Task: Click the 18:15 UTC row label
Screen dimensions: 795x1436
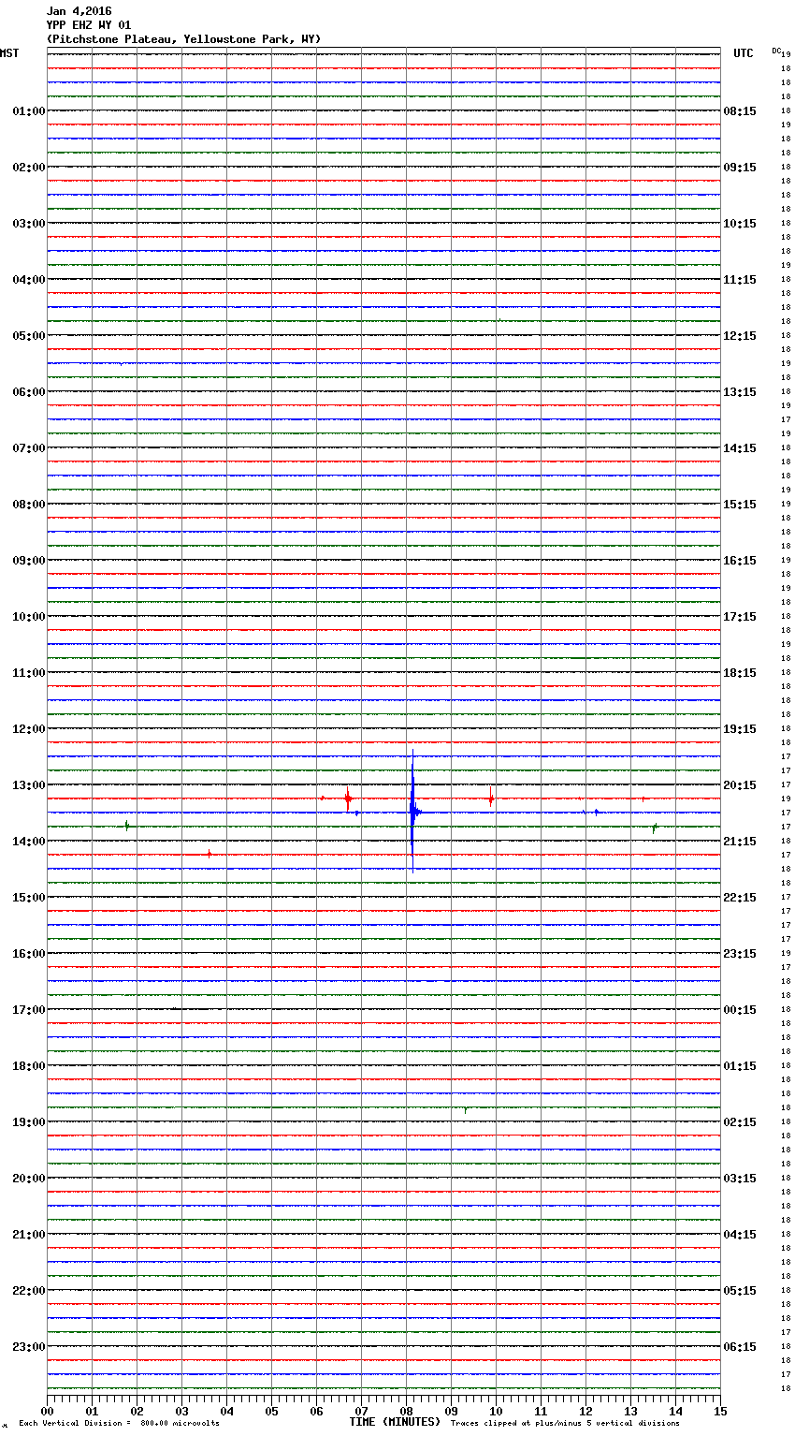Action: pos(740,673)
